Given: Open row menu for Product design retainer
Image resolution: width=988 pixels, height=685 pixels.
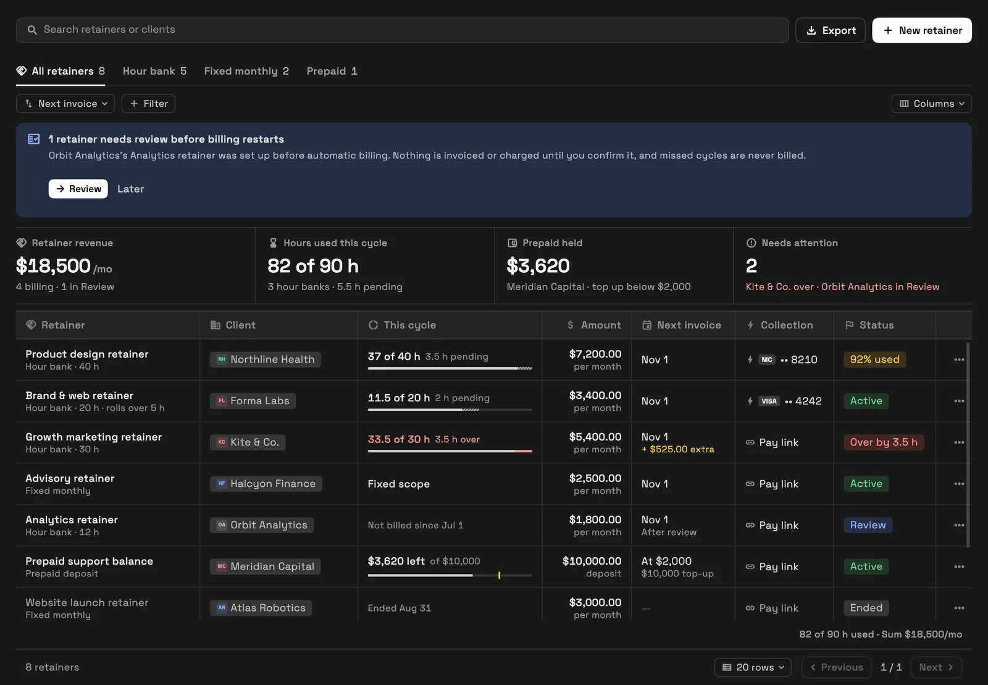Looking at the screenshot, I should tap(958, 360).
